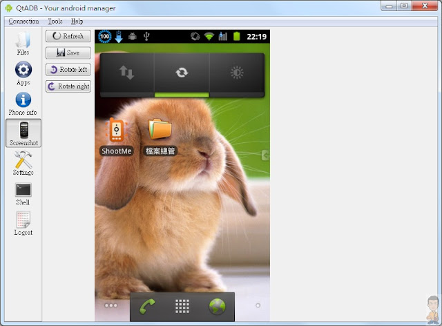Image resolution: width=442 pixels, height=326 pixels.
Task: Open the Help menu
Action: (77, 21)
